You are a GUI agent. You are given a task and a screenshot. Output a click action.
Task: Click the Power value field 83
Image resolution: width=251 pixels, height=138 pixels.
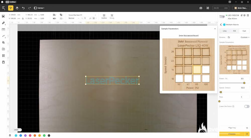[244, 79]
